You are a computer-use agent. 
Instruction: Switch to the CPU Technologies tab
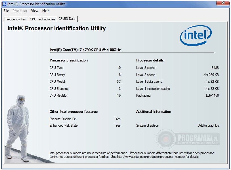(43, 19)
